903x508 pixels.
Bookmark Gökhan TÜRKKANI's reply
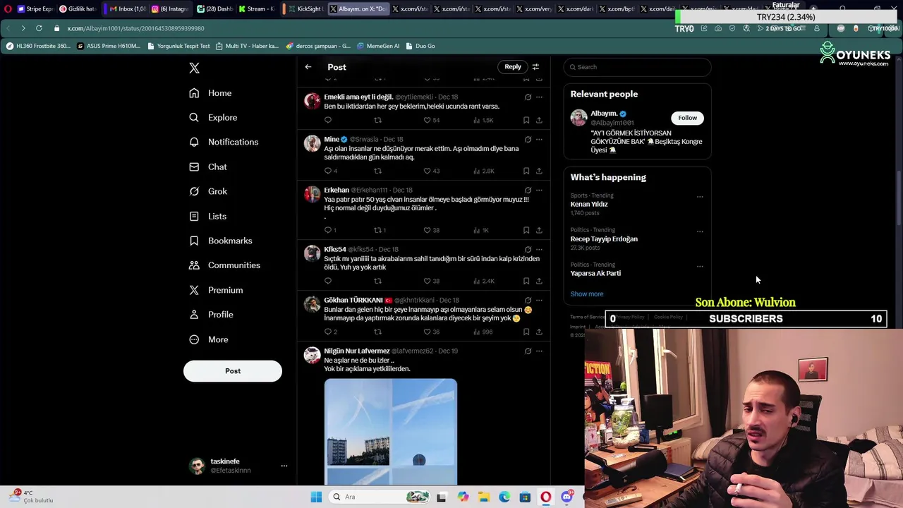click(526, 332)
